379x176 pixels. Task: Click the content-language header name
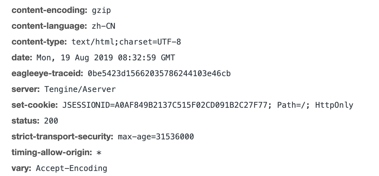click(49, 26)
